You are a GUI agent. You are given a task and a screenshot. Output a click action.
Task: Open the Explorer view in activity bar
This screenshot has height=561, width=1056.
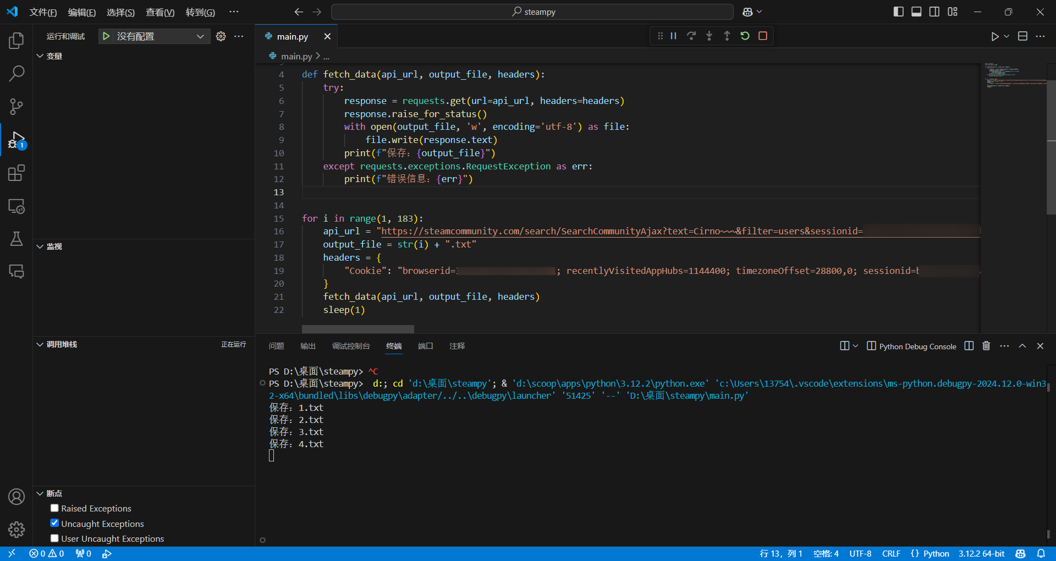[16, 41]
